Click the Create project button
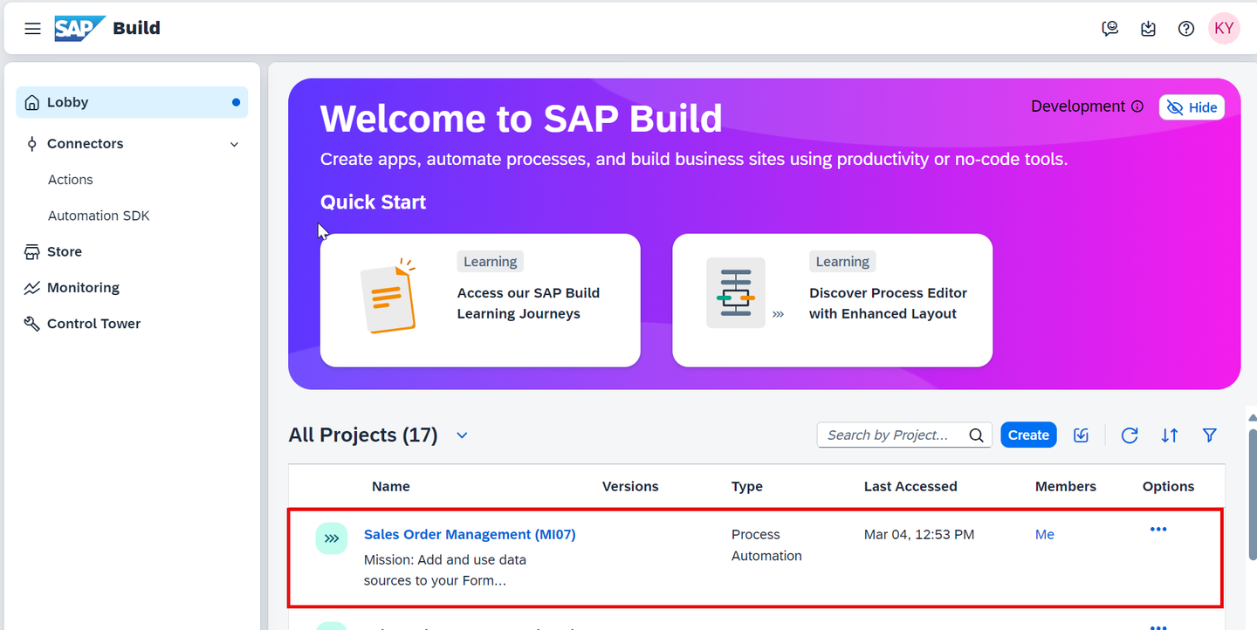Screen dimensions: 1257x630 click(1028, 435)
